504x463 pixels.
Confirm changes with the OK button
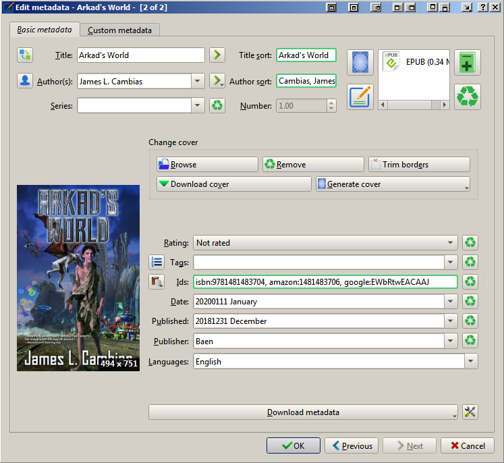pos(293,445)
